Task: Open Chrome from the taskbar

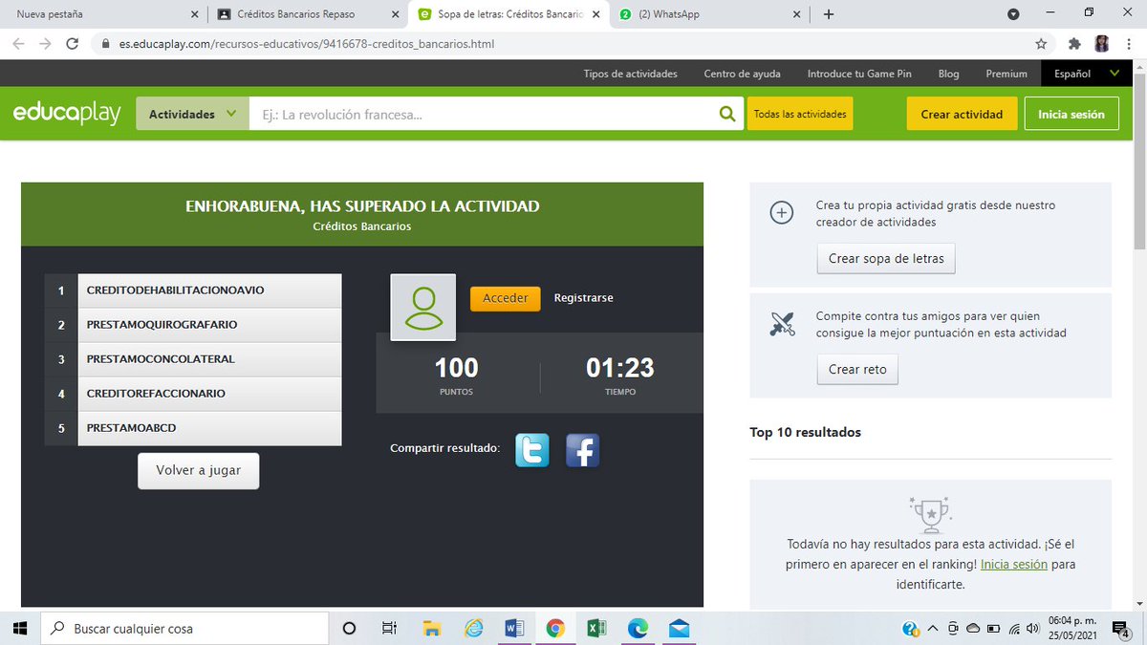Action: (555, 628)
